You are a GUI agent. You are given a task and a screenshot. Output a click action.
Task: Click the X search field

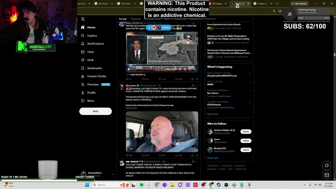(229, 19)
